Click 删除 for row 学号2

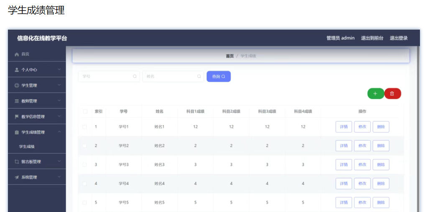(381, 146)
